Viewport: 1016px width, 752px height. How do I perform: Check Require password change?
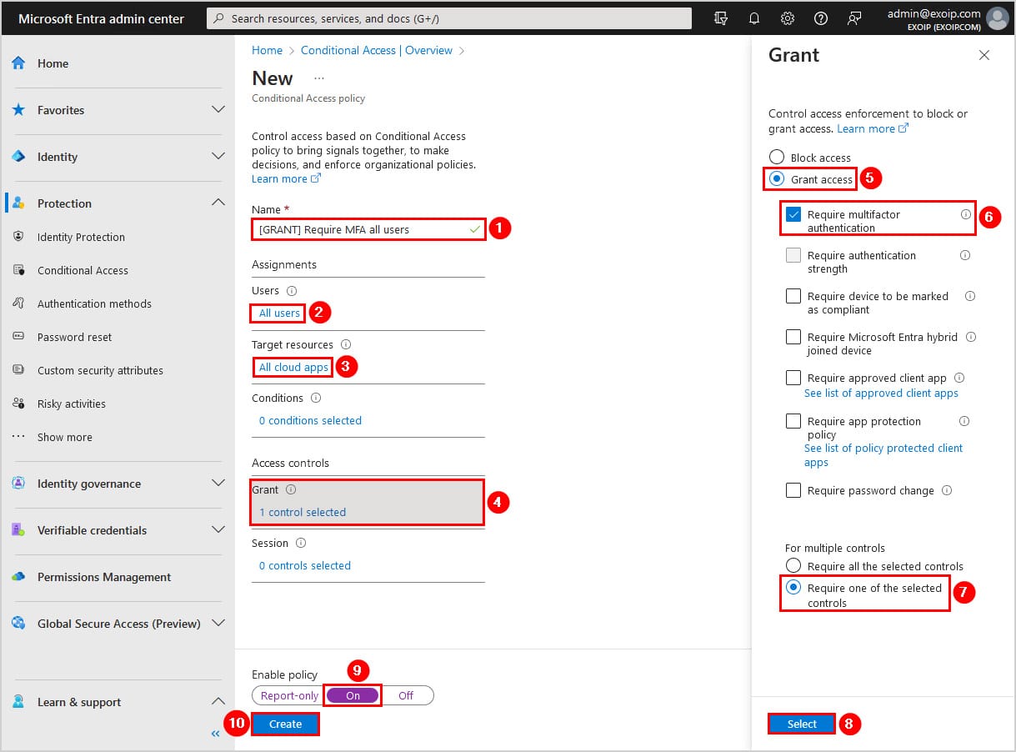coord(793,490)
